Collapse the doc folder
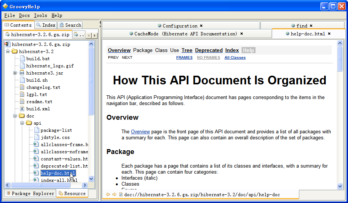This screenshot has width=348, height=203. [15, 116]
